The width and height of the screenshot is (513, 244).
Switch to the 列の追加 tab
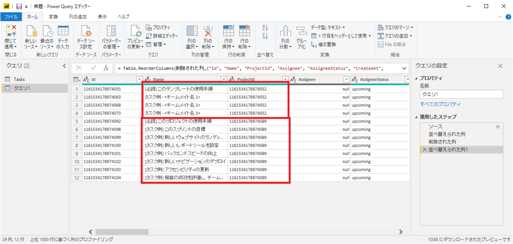(78, 17)
